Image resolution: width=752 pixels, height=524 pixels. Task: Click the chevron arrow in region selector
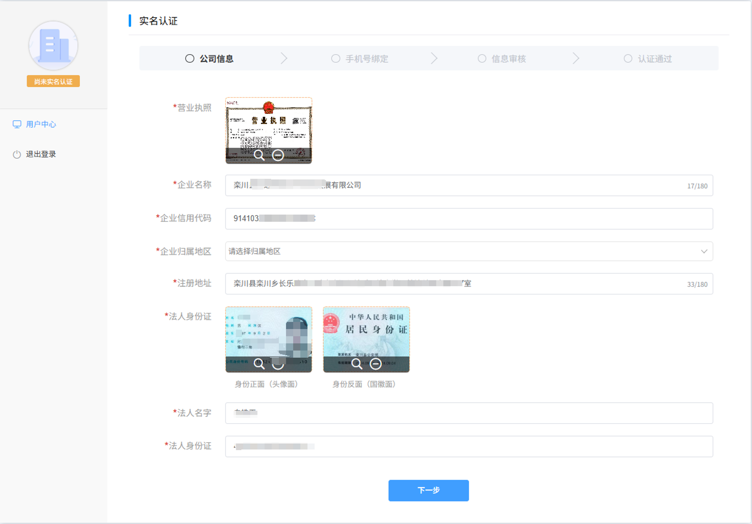pyautogui.click(x=704, y=251)
